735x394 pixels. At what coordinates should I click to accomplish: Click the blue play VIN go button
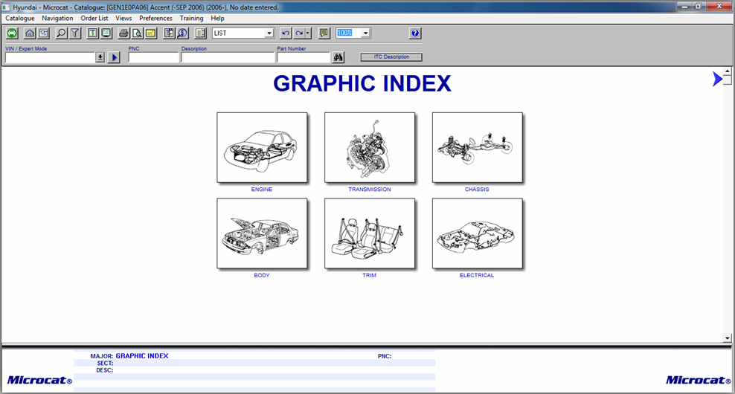tap(114, 57)
